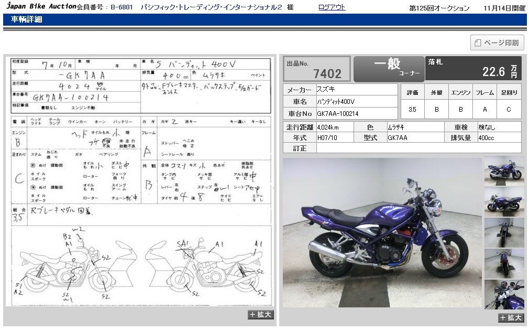
Task: Click the 一般コーナー label
Action: [x=389, y=69]
